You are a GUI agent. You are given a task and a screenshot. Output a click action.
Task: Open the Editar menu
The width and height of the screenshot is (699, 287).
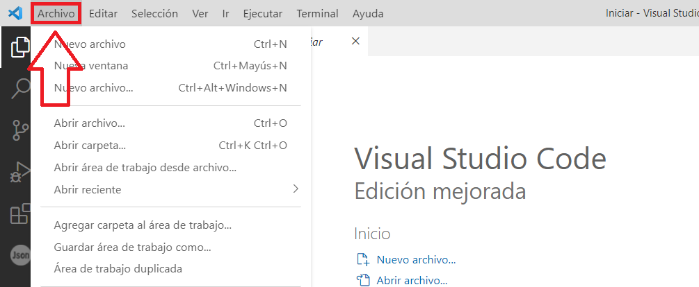pyautogui.click(x=103, y=13)
